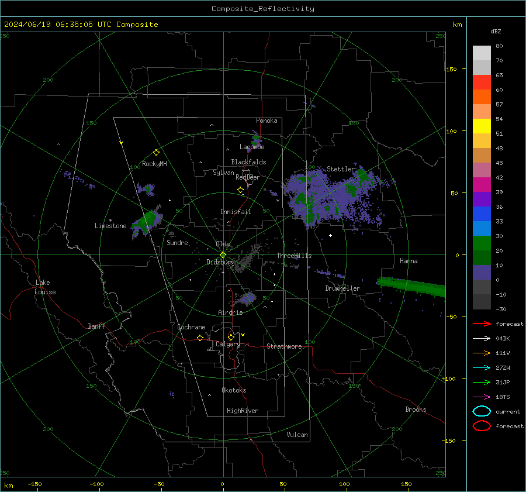
Task: Click the RedDeer city label
Action: (248, 177)
